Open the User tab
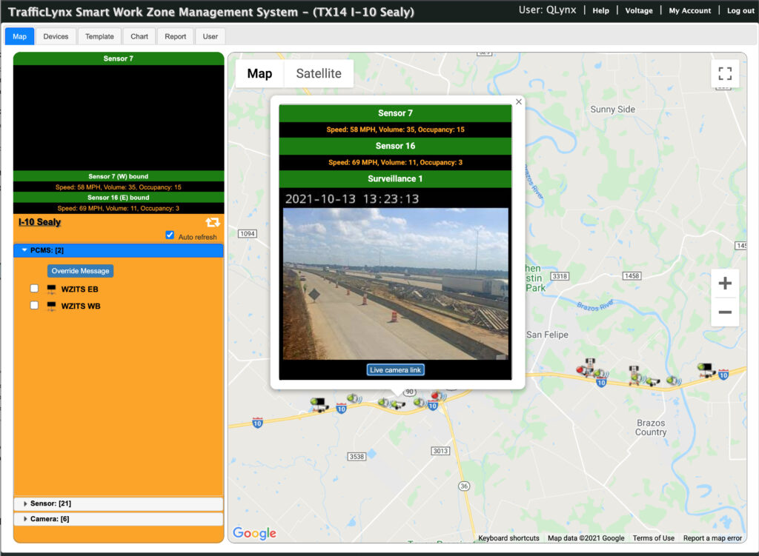 tap(210, 36)
